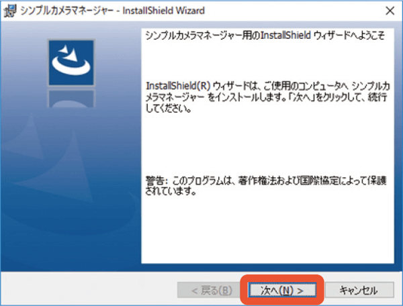Click the warning text starting with 警告:
The height and width of the screenshot is (306, 403).
pyautogui.click(x=266, y=185)
